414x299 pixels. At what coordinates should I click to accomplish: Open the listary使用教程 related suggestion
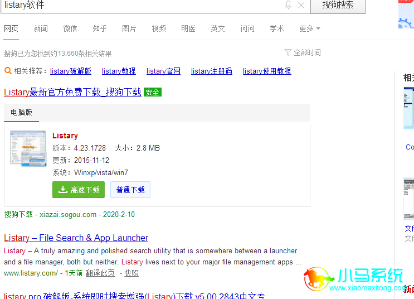click(x=267, y=71)
